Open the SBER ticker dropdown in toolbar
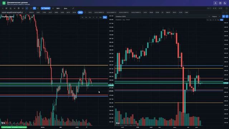Image resolution: width=229 pixels, height=129 pixels. [59, 8]
